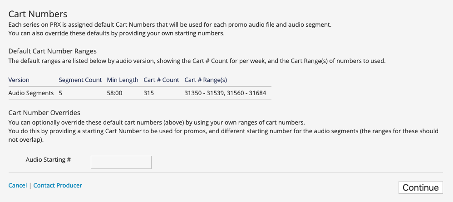Click the Cart Number Overrides heading
This screenshot has height=202, width=453.
point(44,112)
